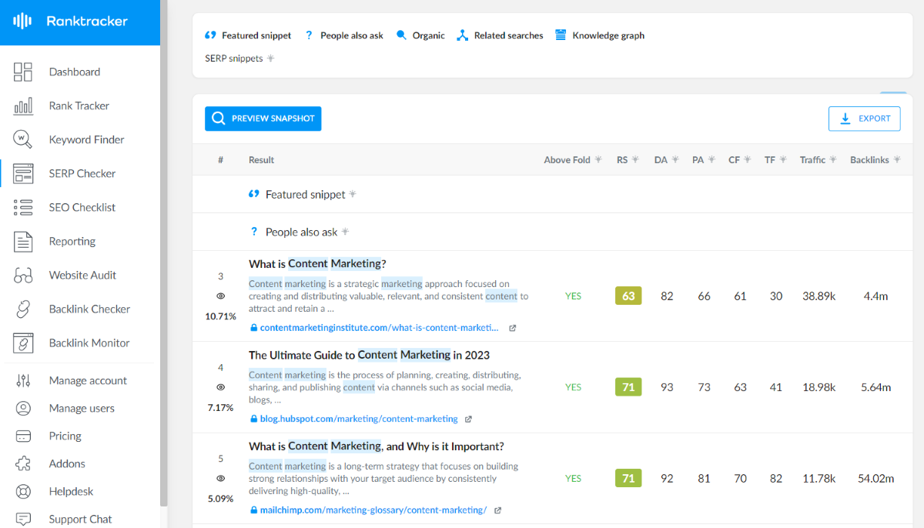The height and width of the screenshot is (528, 924).
Task: Click the Traffic column info icon
Action: click(x=833, y=160)
